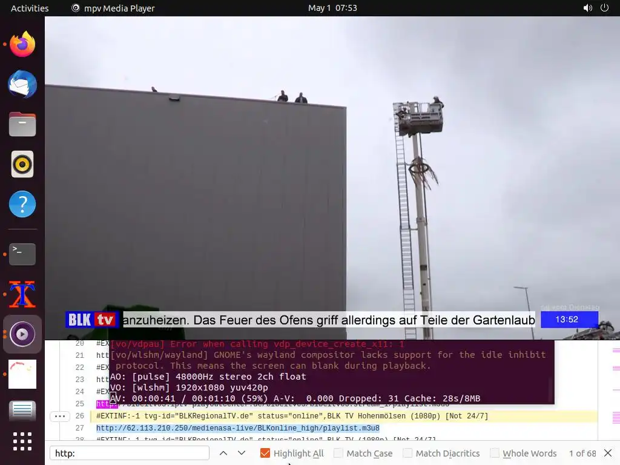Open Firefox from the dock
The image size is (620, 465).
[22, 44]
